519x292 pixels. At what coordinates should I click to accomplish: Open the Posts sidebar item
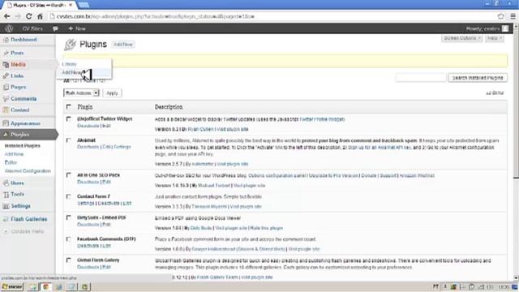pos(17,53)
